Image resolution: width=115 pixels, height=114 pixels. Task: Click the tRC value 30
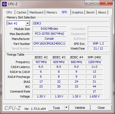59,86
